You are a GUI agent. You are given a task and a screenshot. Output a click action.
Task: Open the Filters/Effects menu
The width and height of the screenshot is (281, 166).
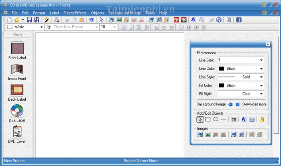coord(75,13)
